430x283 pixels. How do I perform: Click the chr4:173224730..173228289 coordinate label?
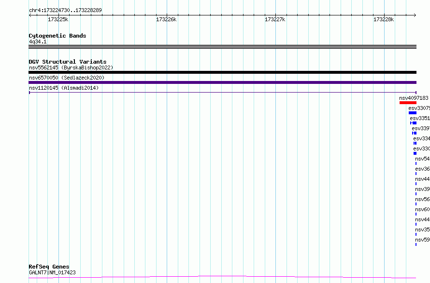tap(65, 10)
